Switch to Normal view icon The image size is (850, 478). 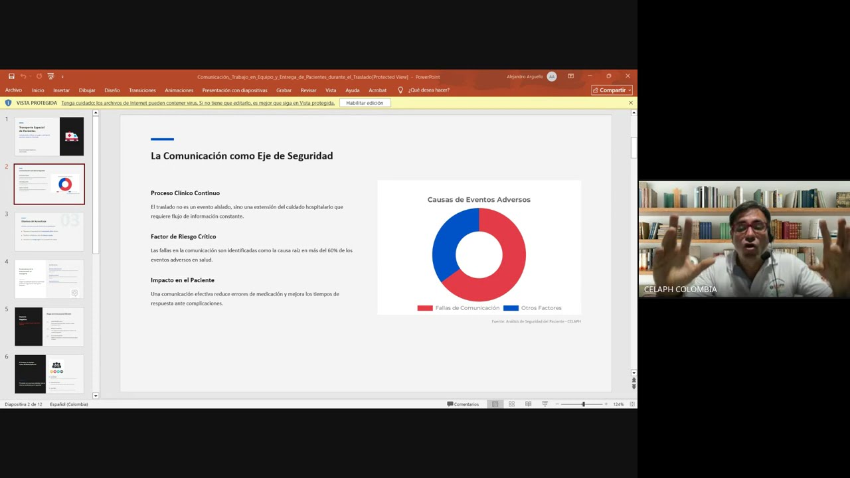495,404
